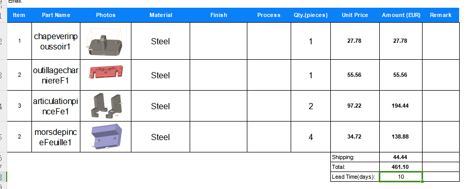Click the Photos column header
471x189 pixels.
tap(106, 15)
